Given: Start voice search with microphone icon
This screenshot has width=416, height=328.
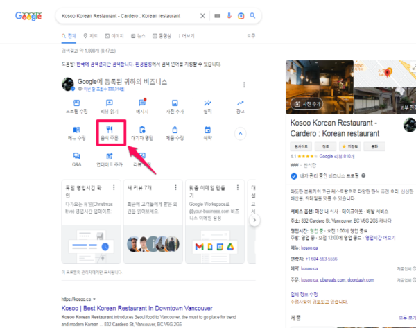Looking at the screenshot, I should pos(229,16).
